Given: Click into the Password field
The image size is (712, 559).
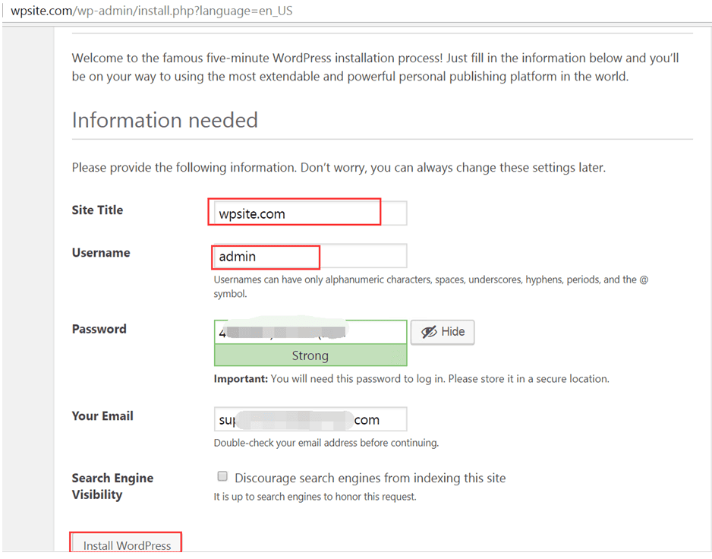Looking at the screenshot, I should pyautogui.click(x=310, y=332).
